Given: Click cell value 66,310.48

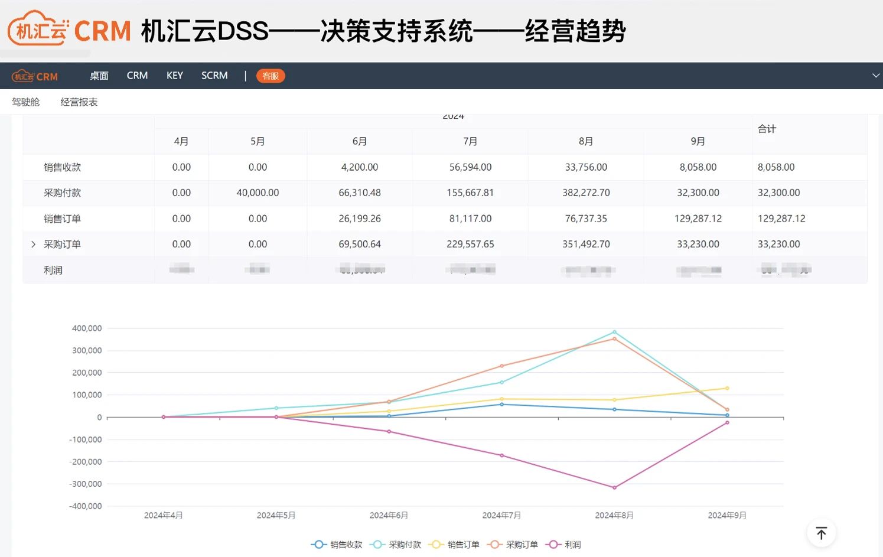Looking at the screenshot, I should coord(360,193).
